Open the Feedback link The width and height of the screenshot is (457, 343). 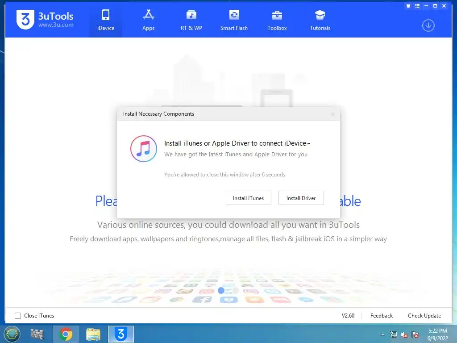tap(382, 316)
